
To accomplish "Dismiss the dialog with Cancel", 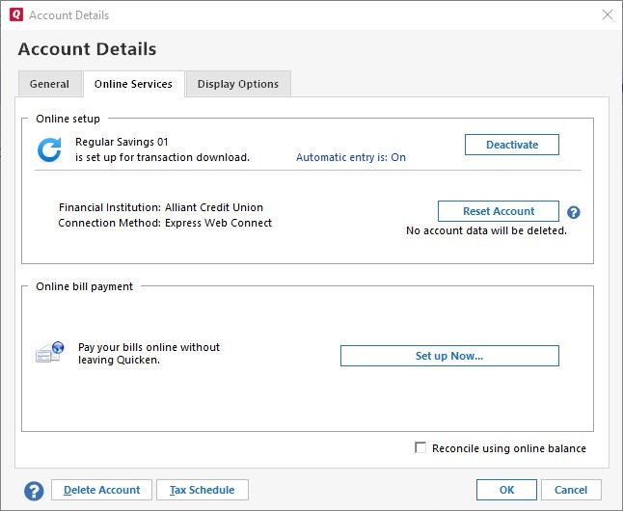I will pyautogui.click(x=571, y=490).
